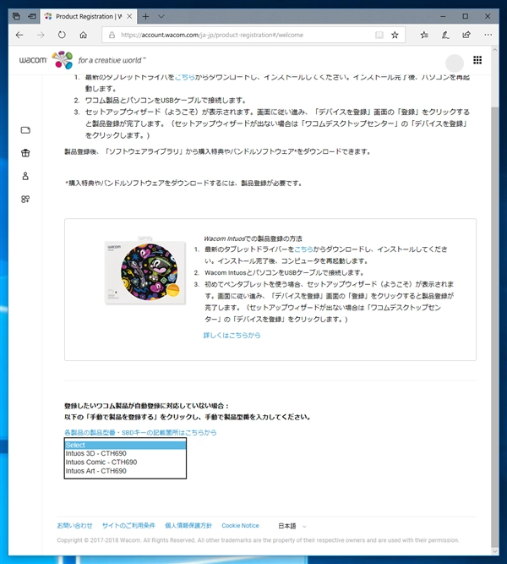Open the devices tablet sidebar icon
The width and height of the screenshot is (507, 564).
point(25,130)
